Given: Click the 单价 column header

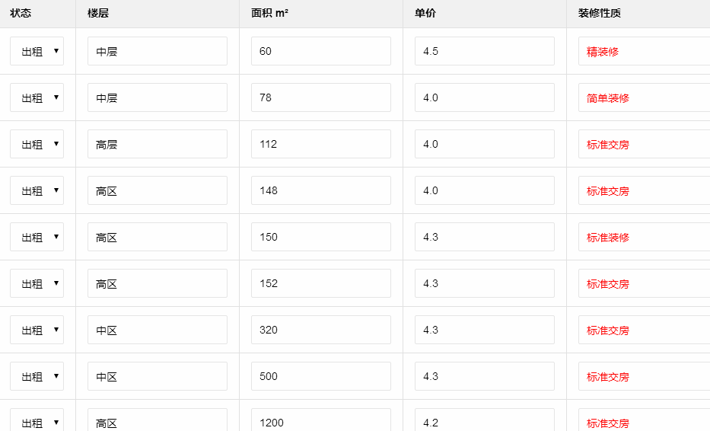Looking at the screenshot, I should [425, 14].
